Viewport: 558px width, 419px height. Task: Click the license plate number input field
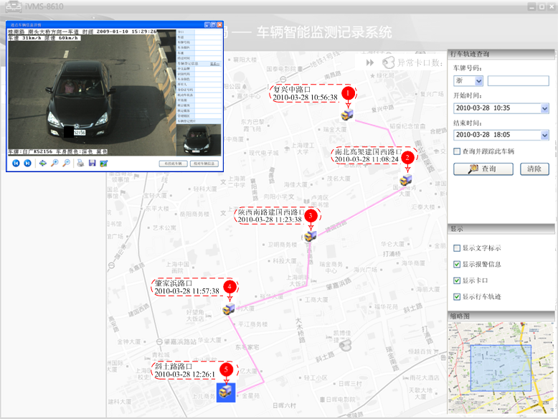[518, 81]
